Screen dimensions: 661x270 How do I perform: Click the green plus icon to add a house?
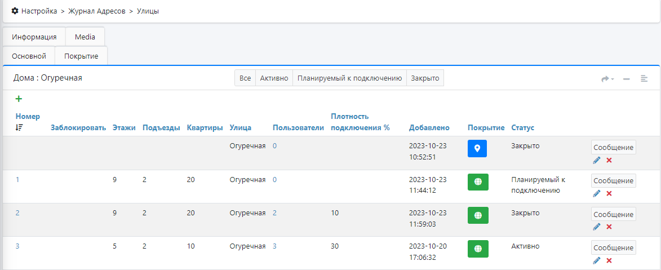[x=19, y=99]
